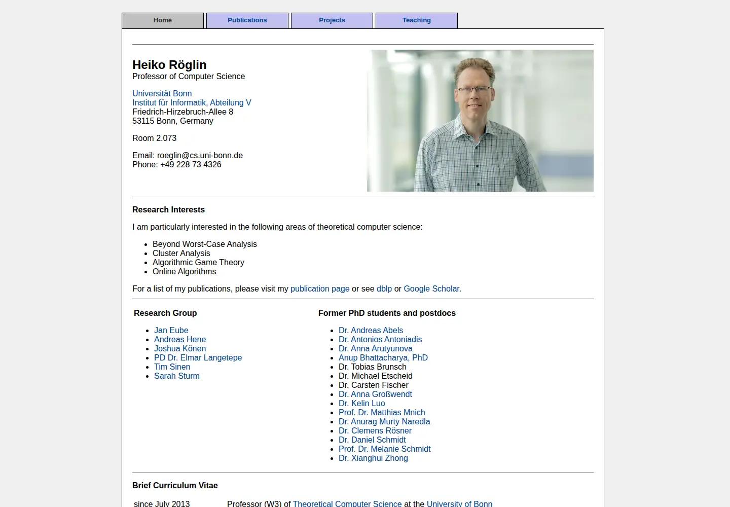Open the Projects tab
This screenshot has width=730, height=507.
(332, 20)
